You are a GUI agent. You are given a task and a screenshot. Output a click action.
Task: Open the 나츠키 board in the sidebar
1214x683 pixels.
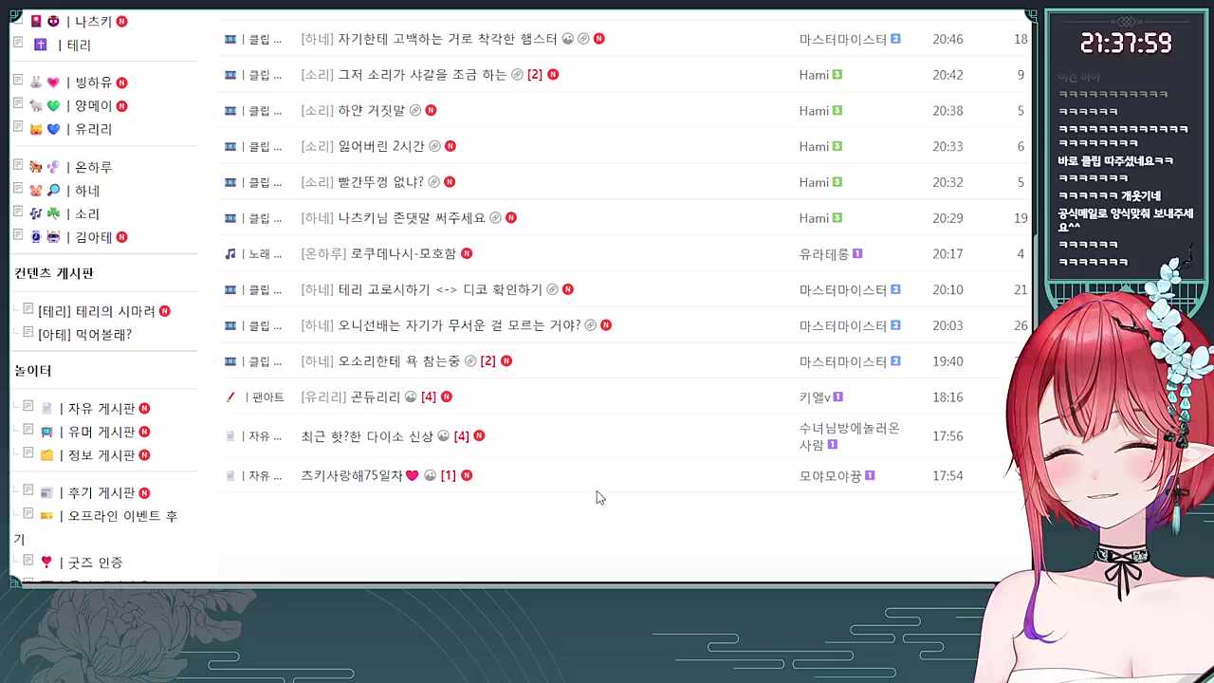pos(92,21)
